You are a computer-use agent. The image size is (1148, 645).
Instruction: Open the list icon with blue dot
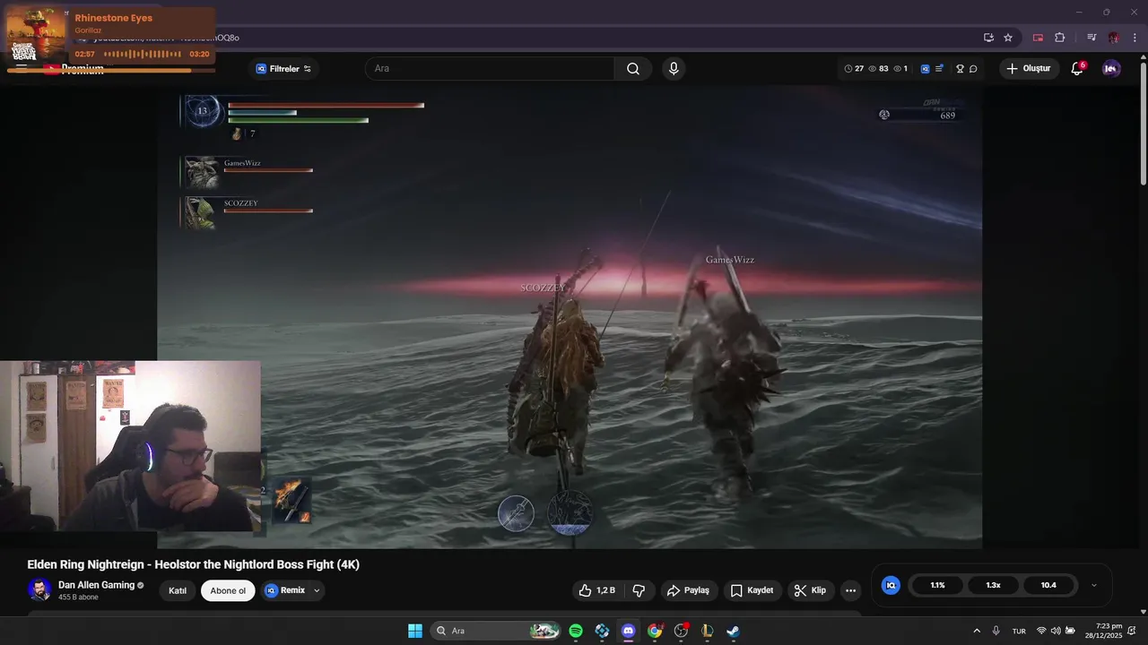[x=939, y=69]
